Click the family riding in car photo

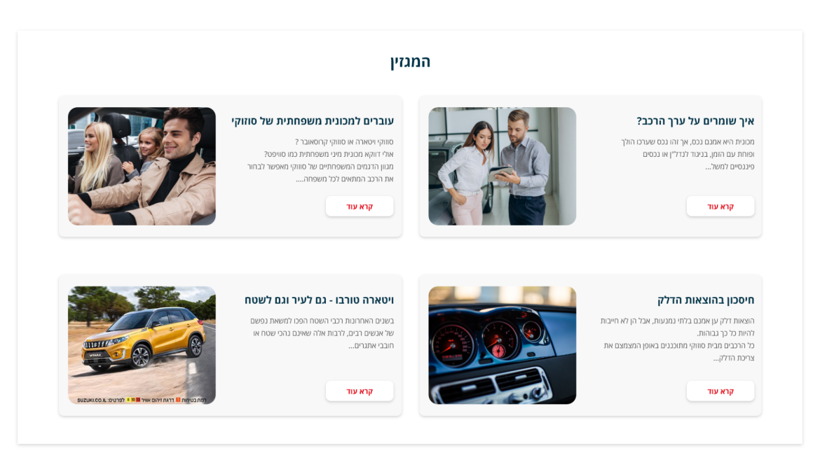(142, 166)
